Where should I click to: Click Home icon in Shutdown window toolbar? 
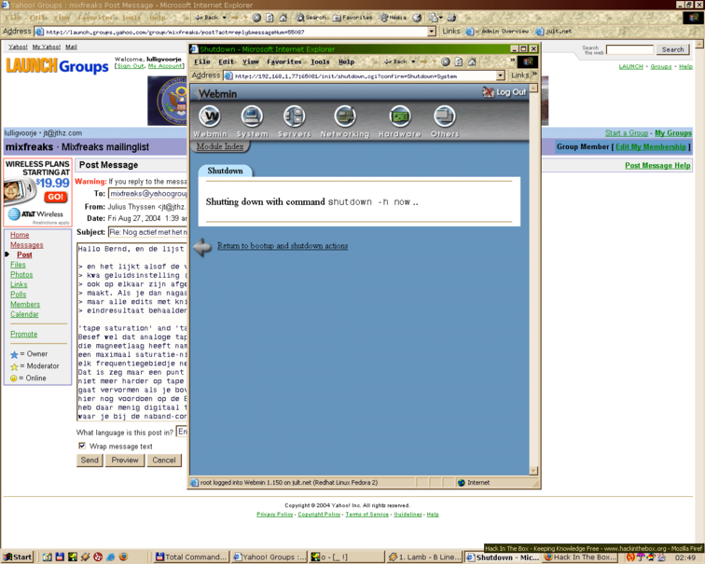(x=472, y=62)
